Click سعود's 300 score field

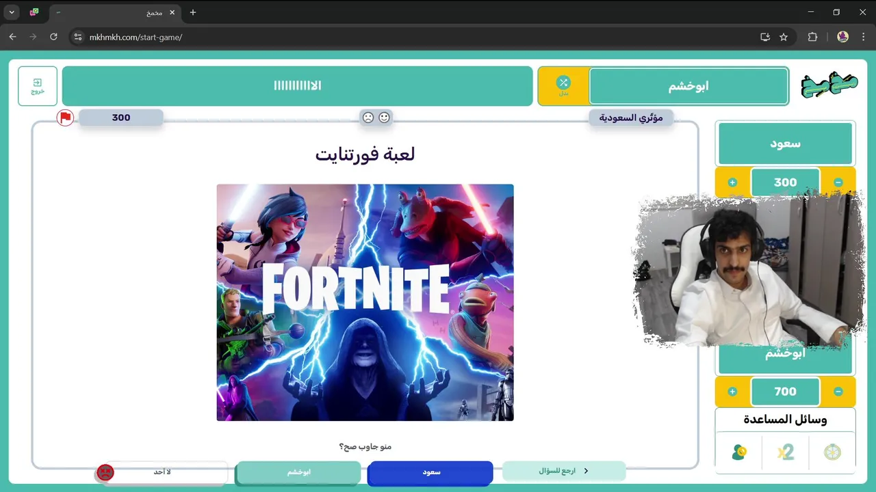(785, 182)
